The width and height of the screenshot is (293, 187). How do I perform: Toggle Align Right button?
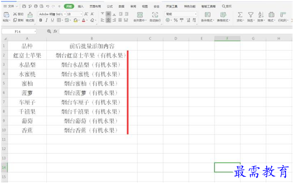pos(114,20)
